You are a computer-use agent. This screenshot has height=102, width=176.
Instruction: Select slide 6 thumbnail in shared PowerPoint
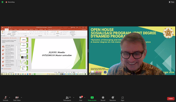pyautogui.click(x=24, y=68)
